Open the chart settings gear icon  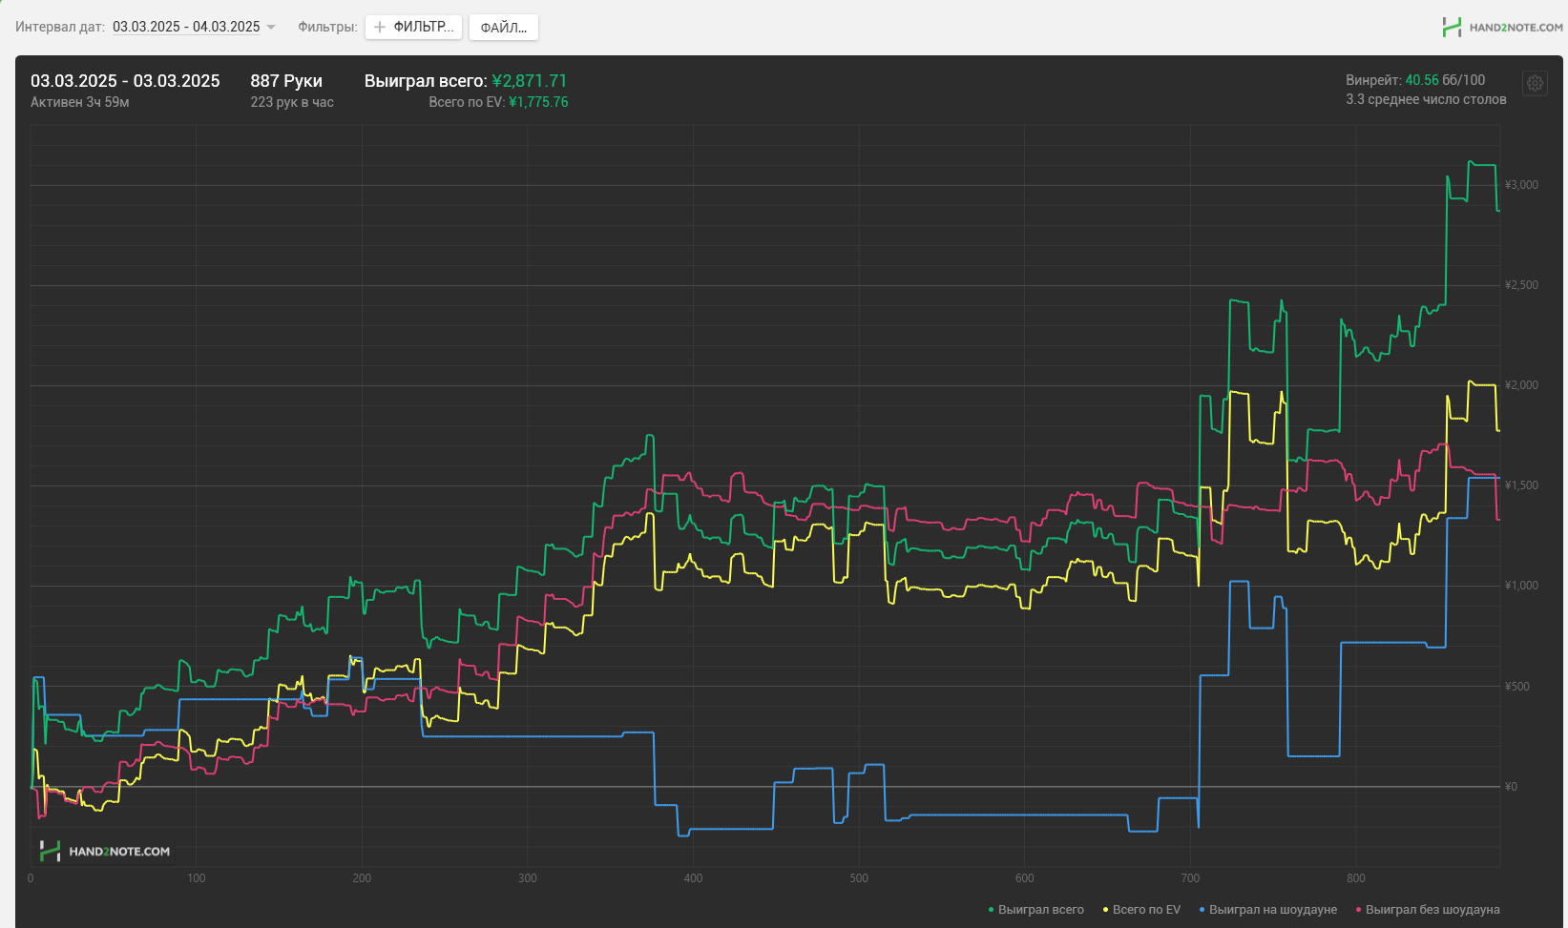(1535, 83)
